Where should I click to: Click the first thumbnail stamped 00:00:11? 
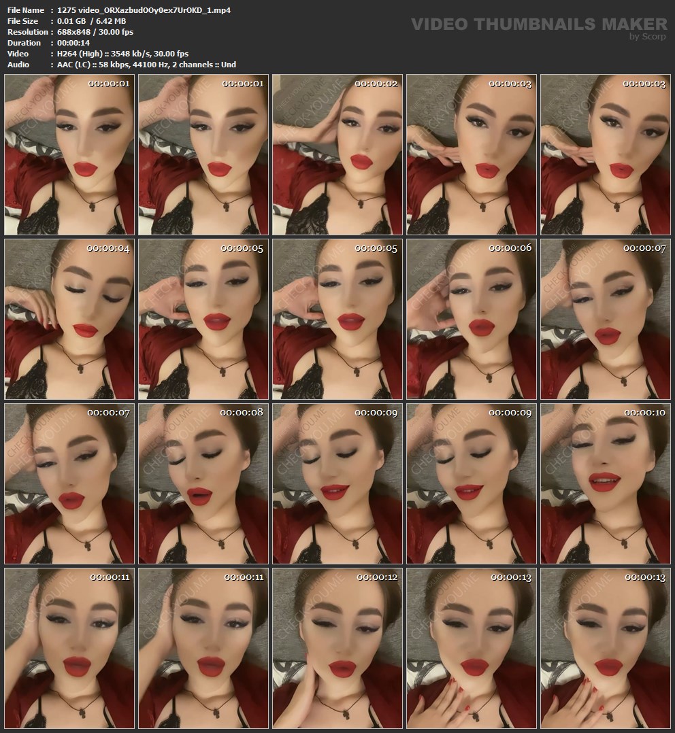(69, 648)
